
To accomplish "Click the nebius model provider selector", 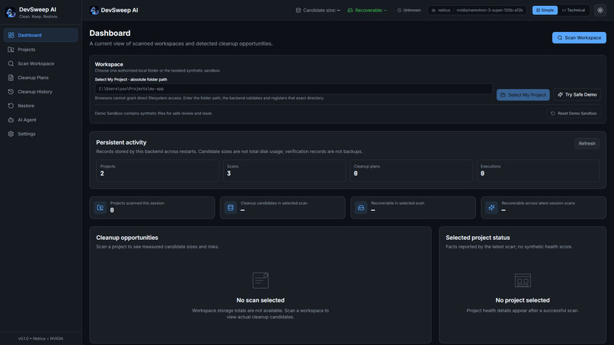I will 478,10.
